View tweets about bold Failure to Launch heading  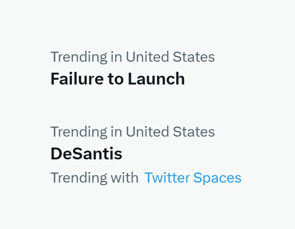coord(118,79)
